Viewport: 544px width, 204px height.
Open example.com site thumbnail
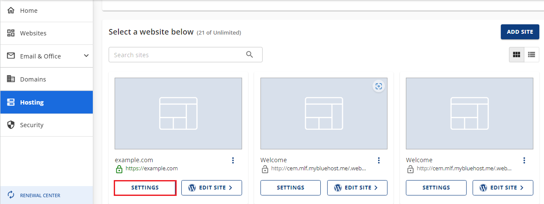click(178, 114)
